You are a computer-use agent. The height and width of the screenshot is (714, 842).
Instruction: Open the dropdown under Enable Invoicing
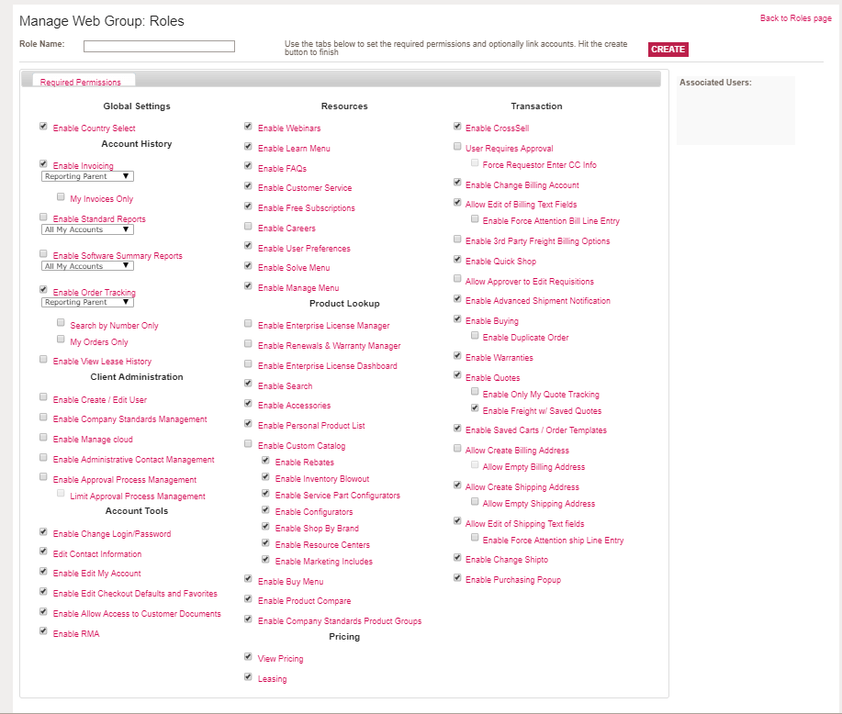(88, 176)
